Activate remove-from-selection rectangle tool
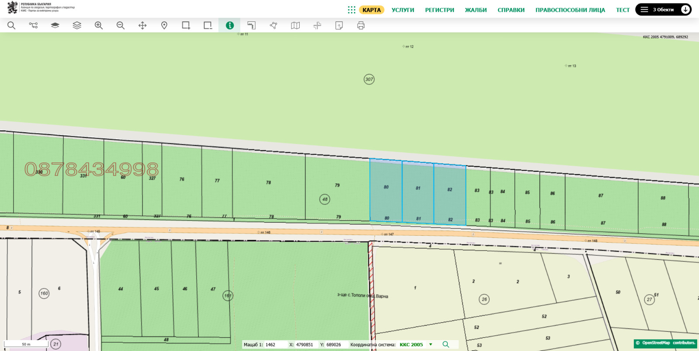This screenshot has height=351, width=699. (x=208, y=25)
